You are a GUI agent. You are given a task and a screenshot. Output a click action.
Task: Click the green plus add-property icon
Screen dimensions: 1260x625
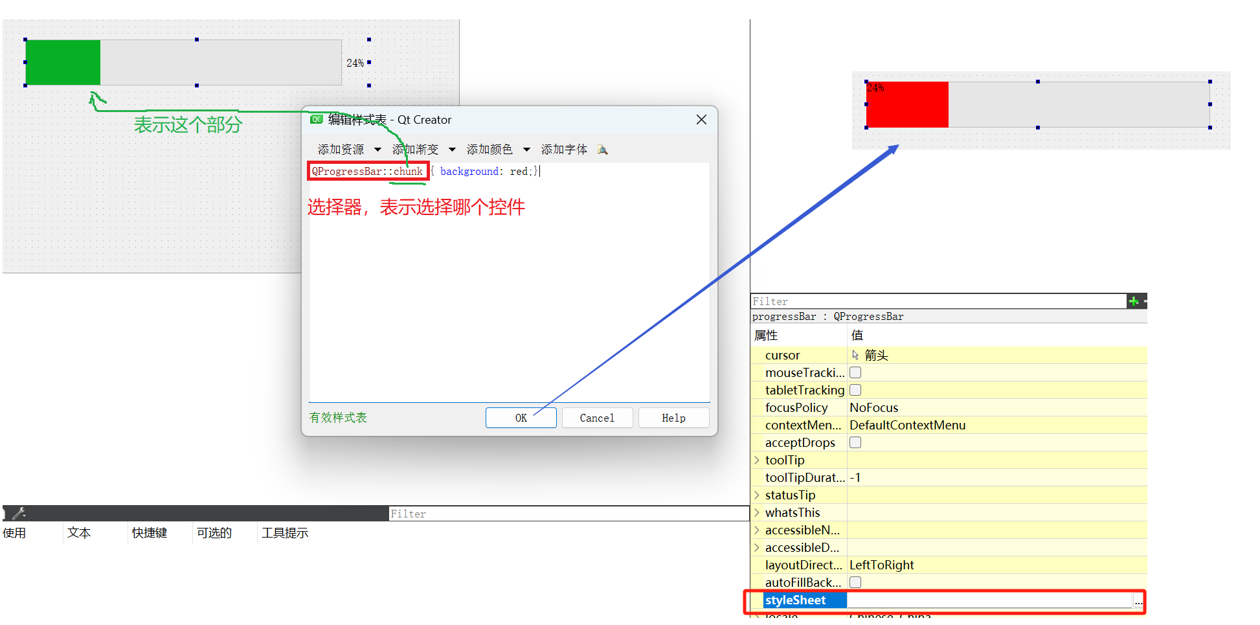[1133, 301]
